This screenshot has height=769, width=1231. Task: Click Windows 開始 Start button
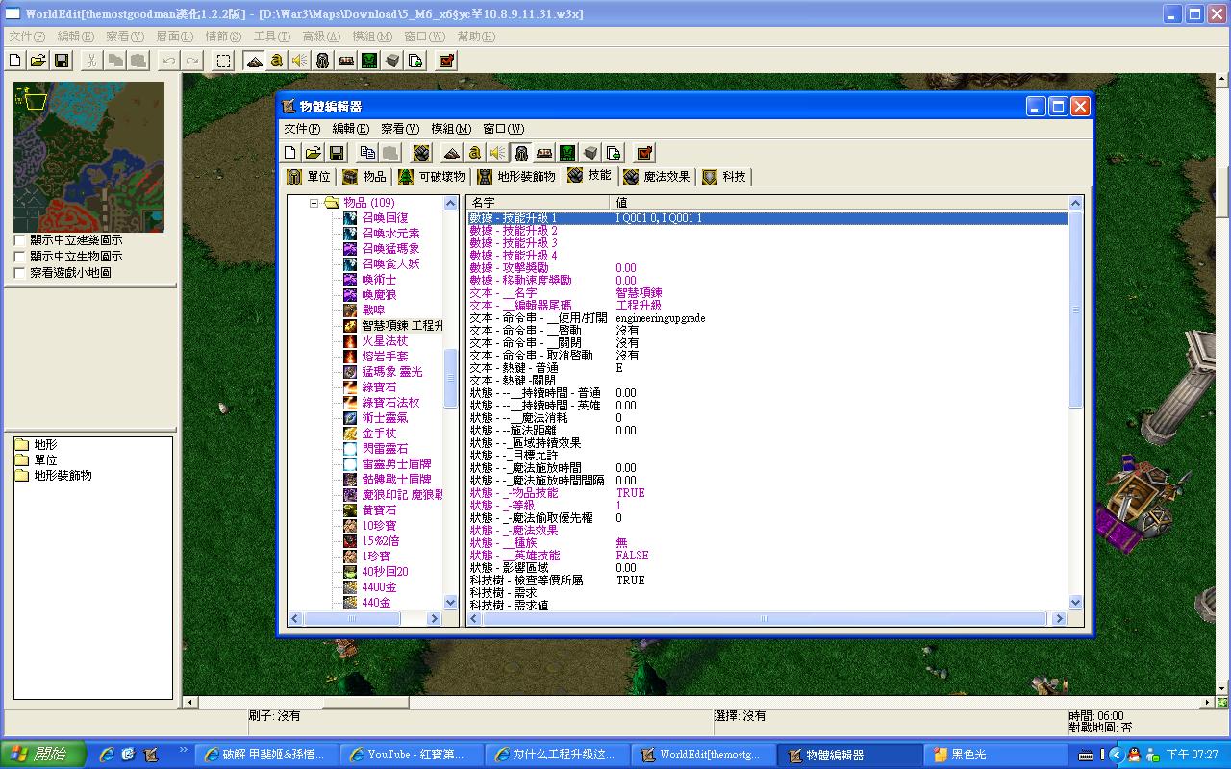click(x=42, y=755)
